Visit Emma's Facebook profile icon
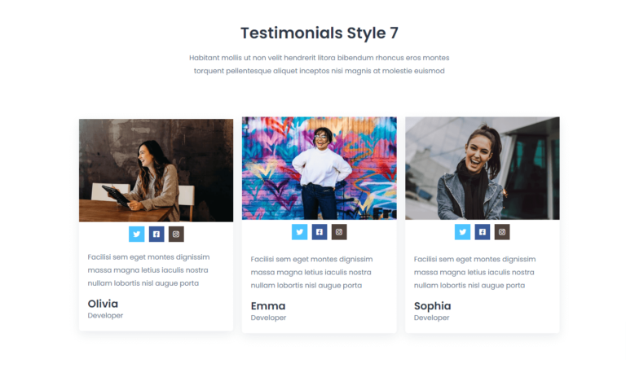 pos(319,232)
